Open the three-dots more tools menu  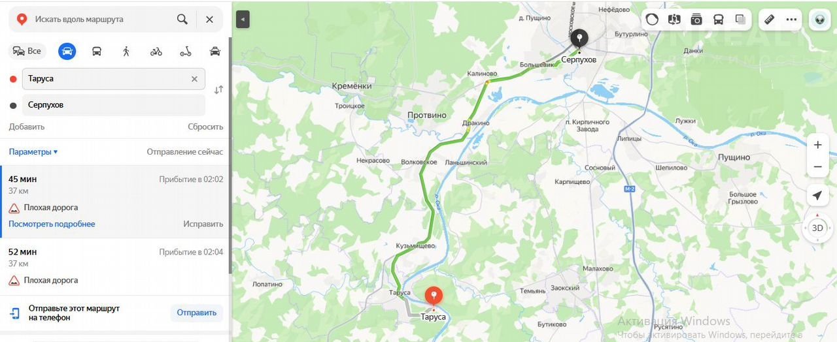pyautogui.click(x=791, y=20)
